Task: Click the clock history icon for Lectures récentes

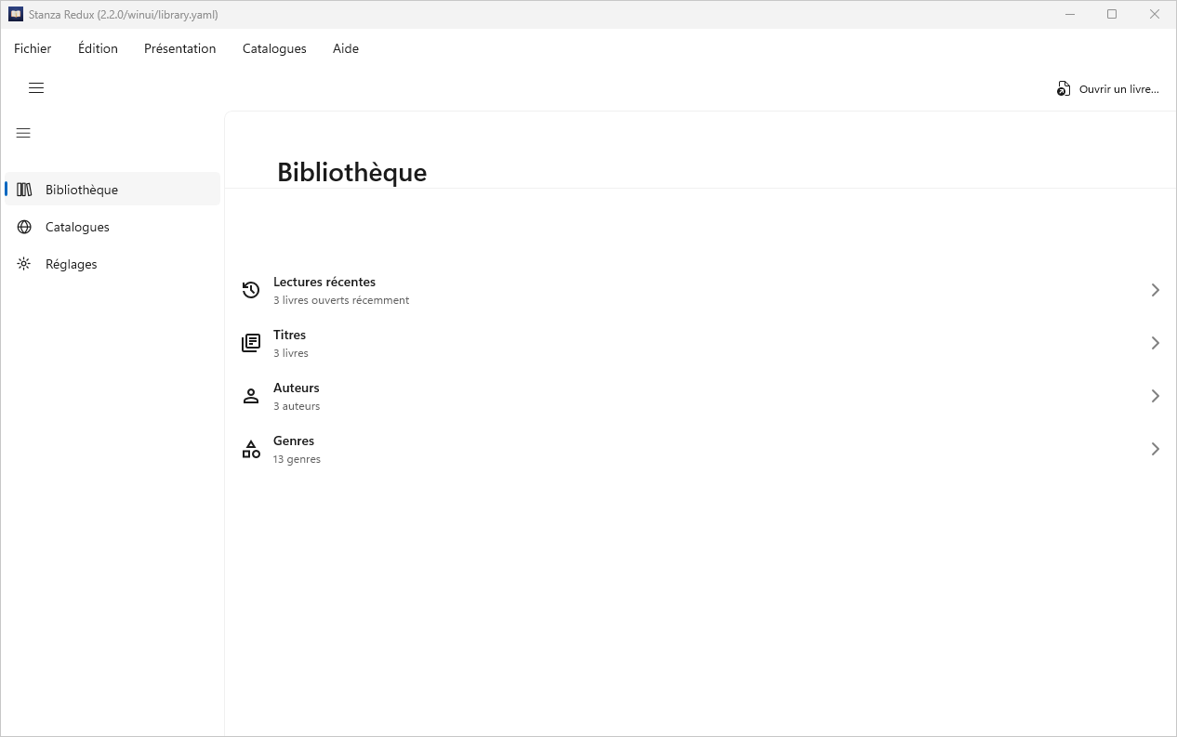Action: click(251, 290)
